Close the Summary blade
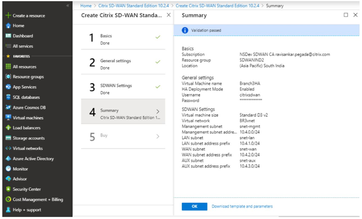This screenshot has width=362, height=219. pyautogui.click(x=355, y=15)
